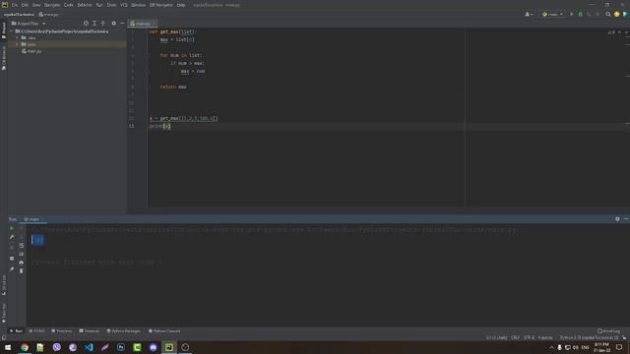Expand the .idea folder in project tree
The height and width of the screenshot is (354, 630).
18,37
